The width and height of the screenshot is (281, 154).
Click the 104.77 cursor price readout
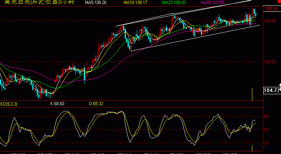click(x=272, y=91)
